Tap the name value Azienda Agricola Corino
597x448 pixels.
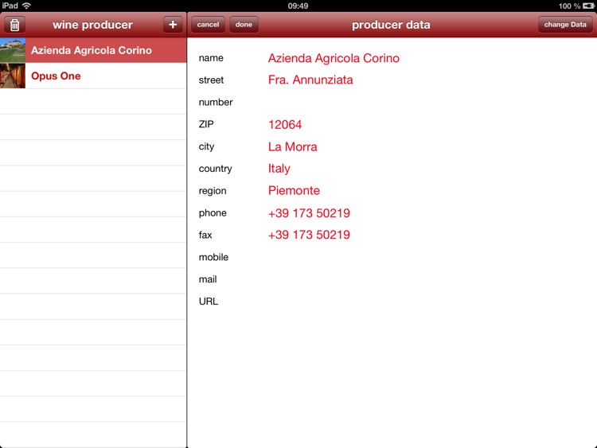[334, 58]
